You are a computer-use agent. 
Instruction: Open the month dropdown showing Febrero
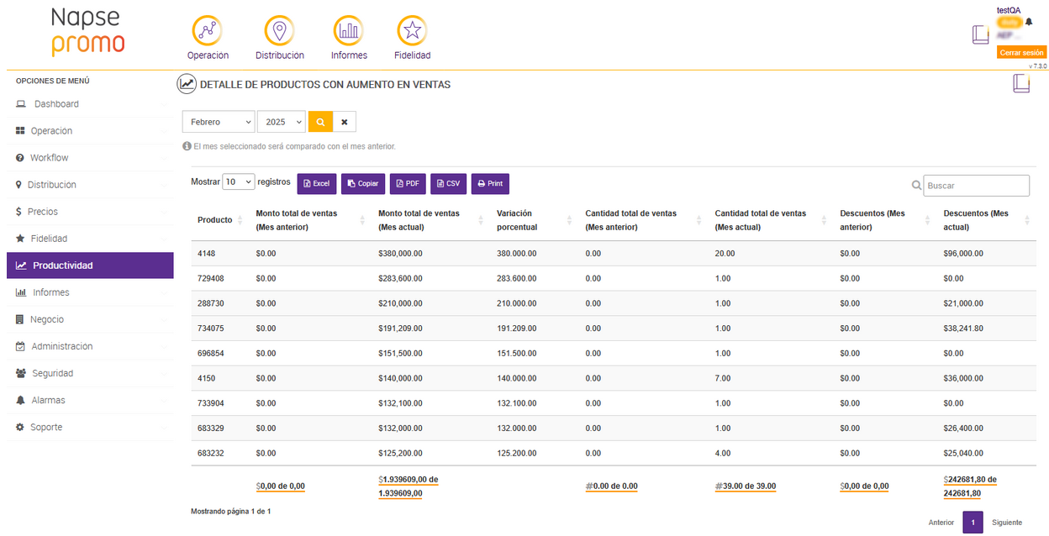(x=219, y=122)
